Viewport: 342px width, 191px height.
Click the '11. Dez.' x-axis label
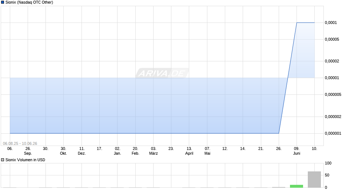[x=82, y=151]
